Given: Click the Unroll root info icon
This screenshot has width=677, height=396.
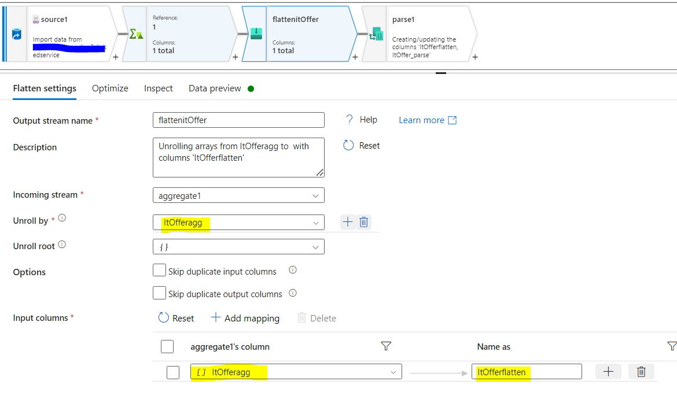Looking at the screenshot, I should pos(62,245).
